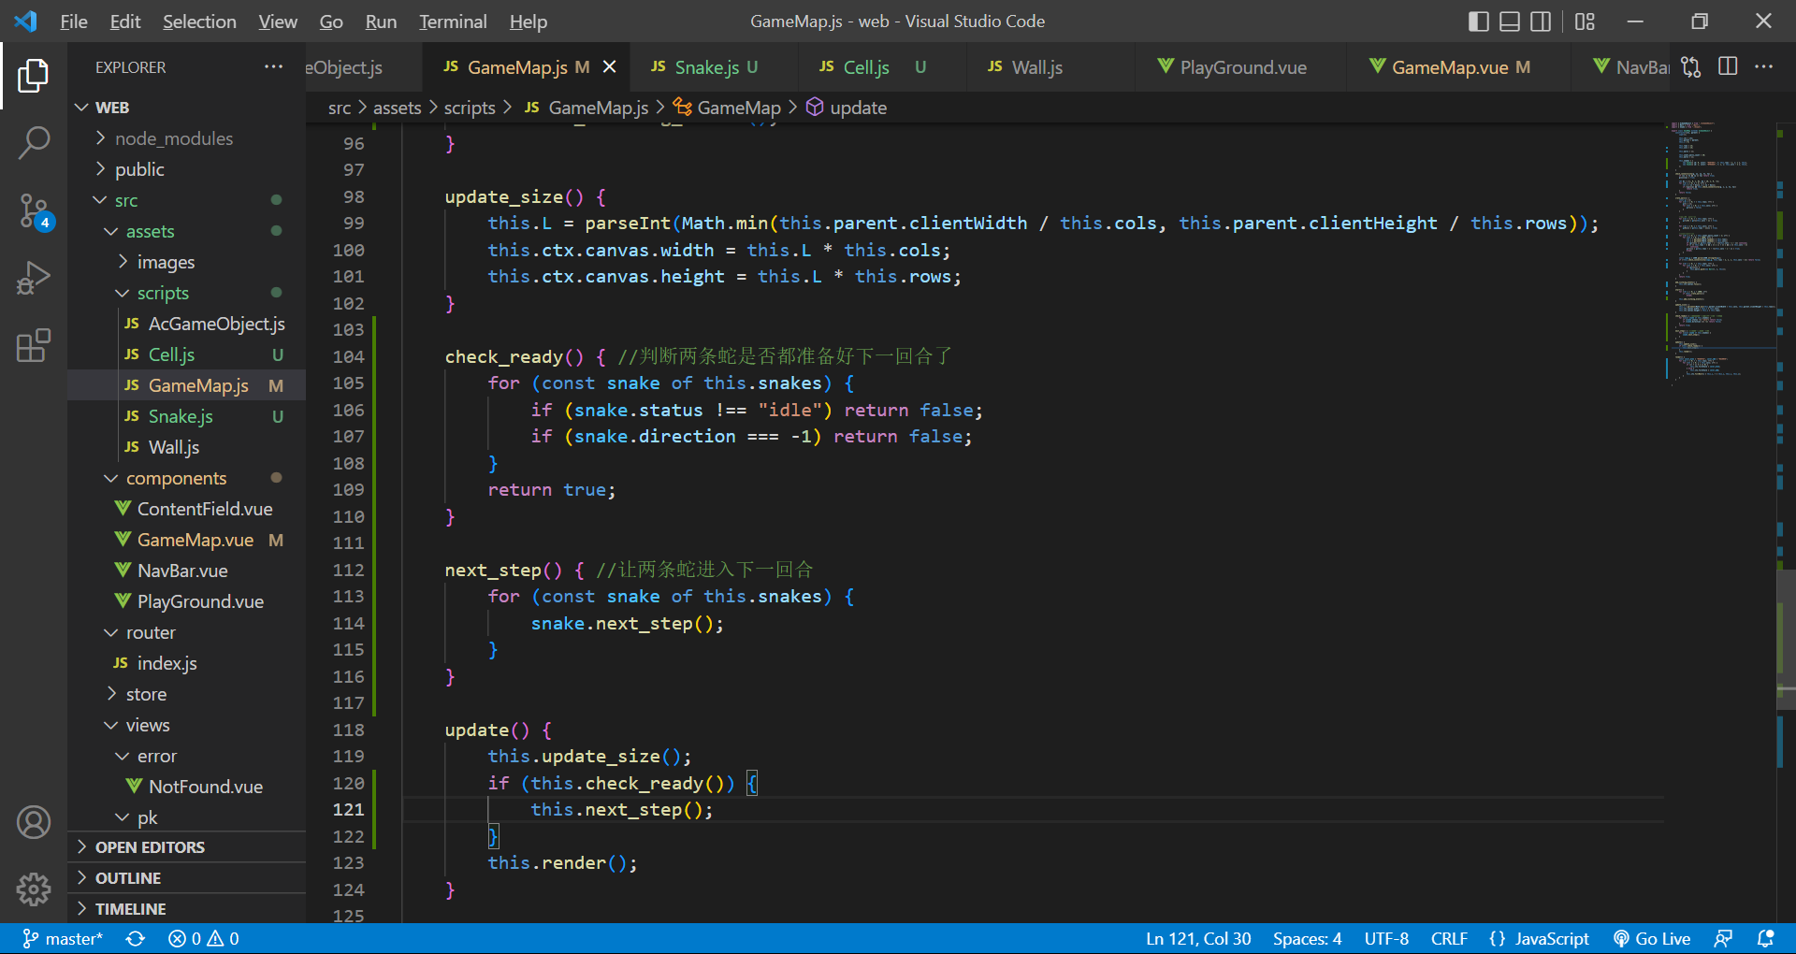1796x954 pixels.
Task: Open the Accounts menu icon
Action: pos(34,822)
